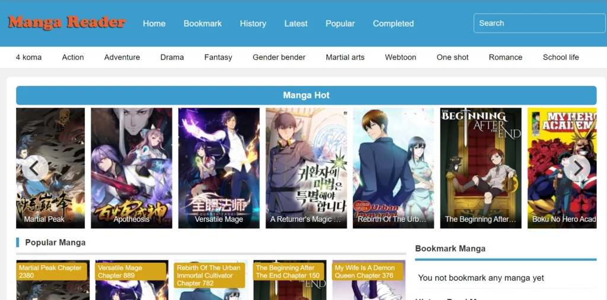Show previous carousel slide with left arrow
The image size is (607, 300).
(x=35, y=168)
